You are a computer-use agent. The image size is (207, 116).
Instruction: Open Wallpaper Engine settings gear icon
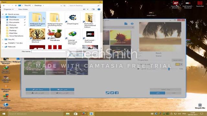point(132,24)
